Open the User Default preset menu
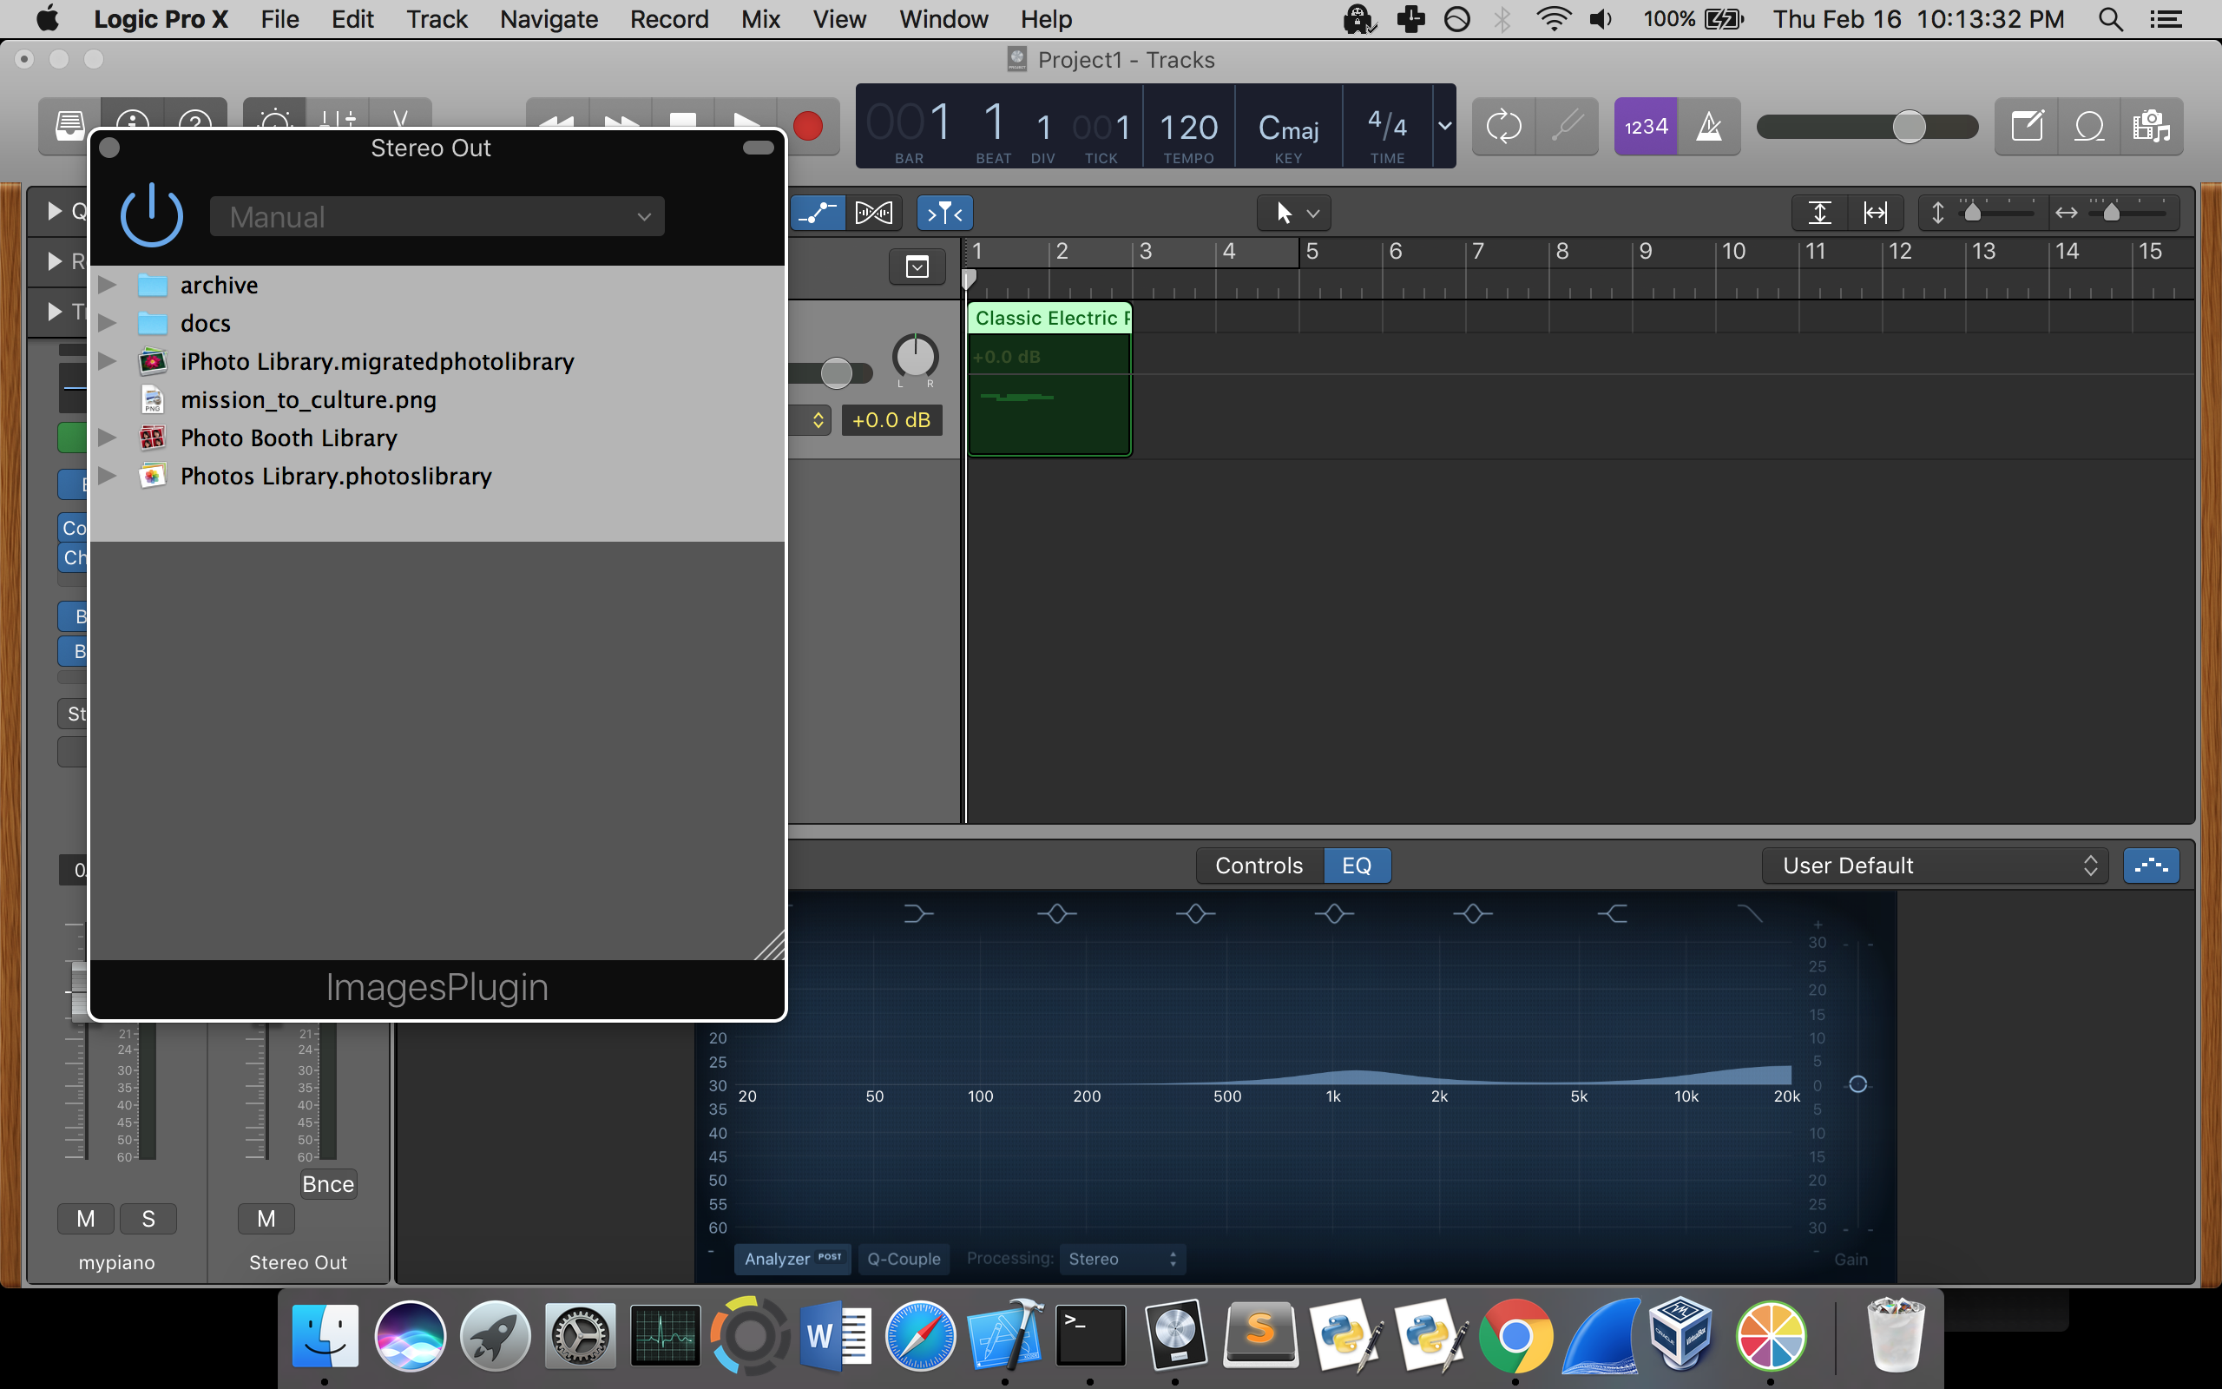This screenshot has width=2222, height=1389. pos(1934,866)
